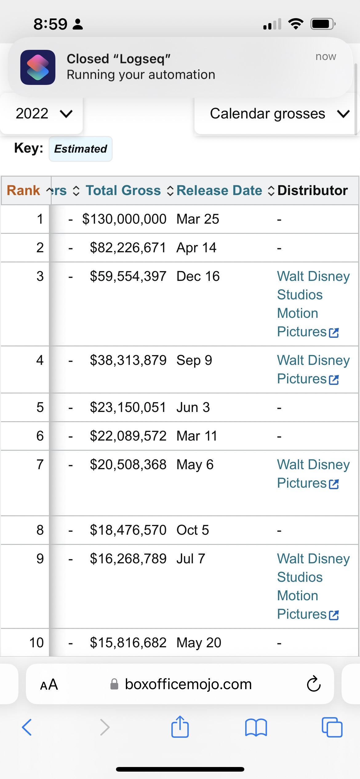Show all open tabs icon

coord(332,727)
